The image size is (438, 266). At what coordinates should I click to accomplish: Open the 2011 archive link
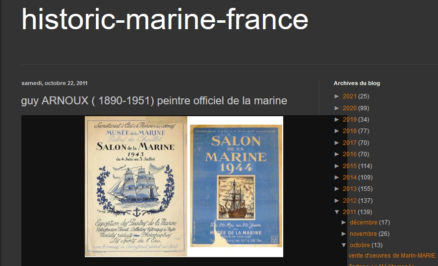click(x=349, y=212)
